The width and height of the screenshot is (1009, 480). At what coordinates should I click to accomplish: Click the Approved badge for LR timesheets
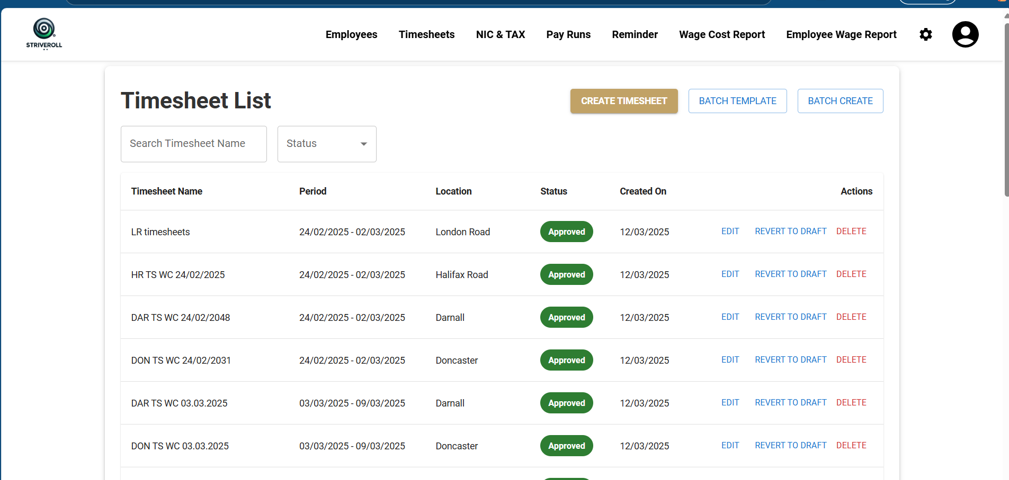566,232
